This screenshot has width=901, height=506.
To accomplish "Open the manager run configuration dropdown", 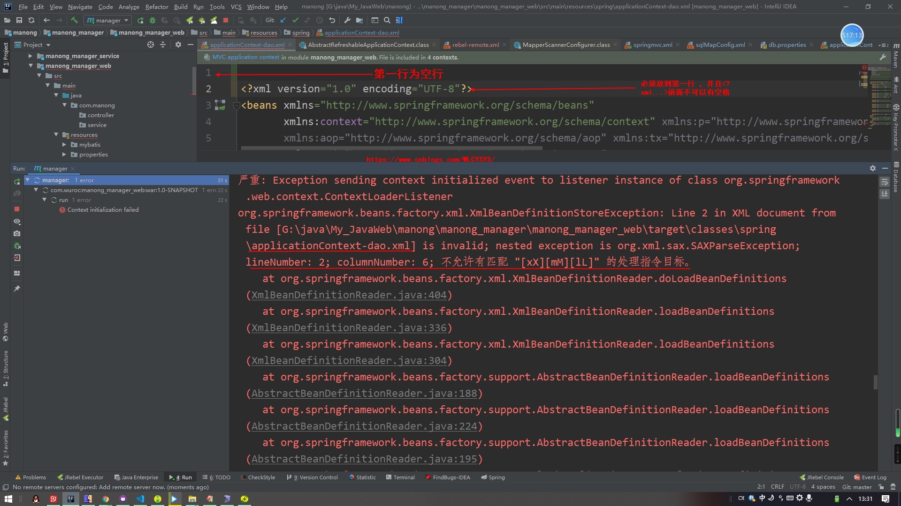I will [x=107, y=20].
